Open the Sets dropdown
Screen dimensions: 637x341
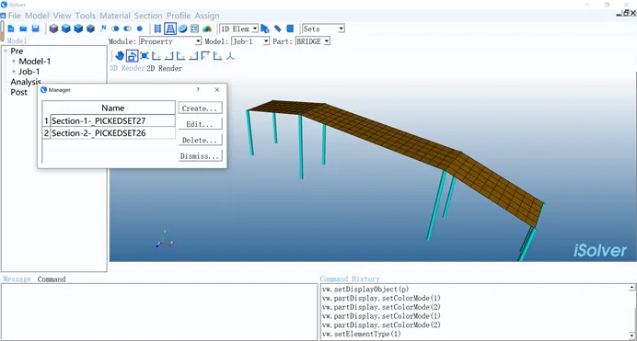[323, 28]
